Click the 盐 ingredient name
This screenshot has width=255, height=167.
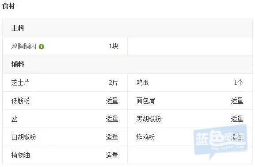pos(14,119)
